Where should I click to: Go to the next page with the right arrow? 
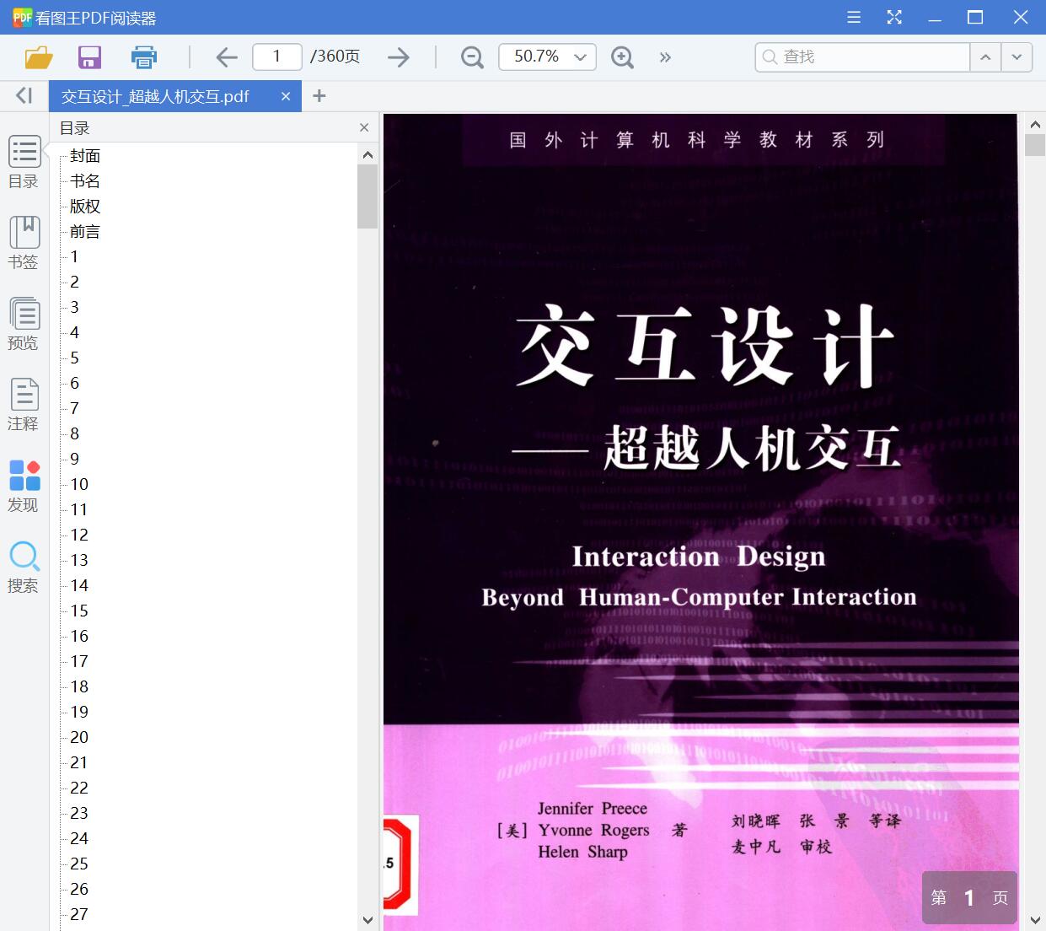click(x=399, y=57)
